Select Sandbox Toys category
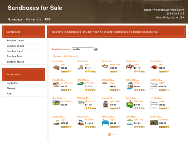 pyautogui.click(x=14, y=56)
